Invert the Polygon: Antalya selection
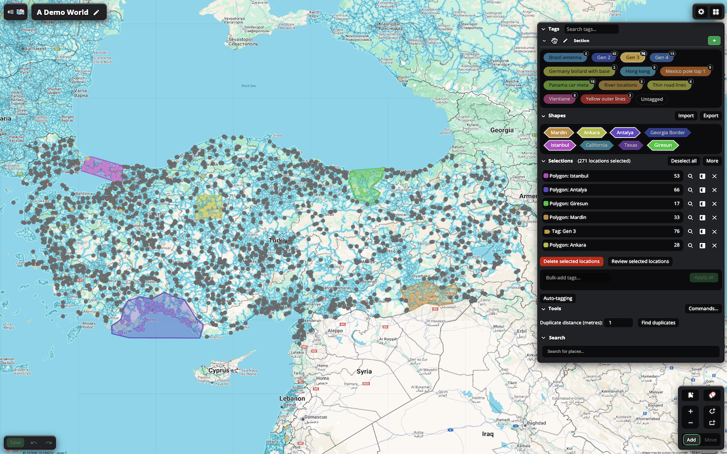Screen dimensions: 727x454 [x=703, y=190]
